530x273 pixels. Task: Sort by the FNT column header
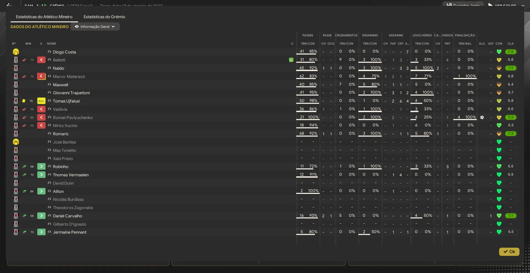click(x=447, y=44)
